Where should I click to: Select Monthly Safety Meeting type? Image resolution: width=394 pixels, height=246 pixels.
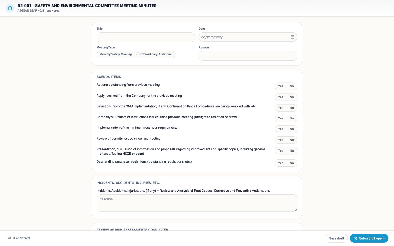(x=116, y=54)
